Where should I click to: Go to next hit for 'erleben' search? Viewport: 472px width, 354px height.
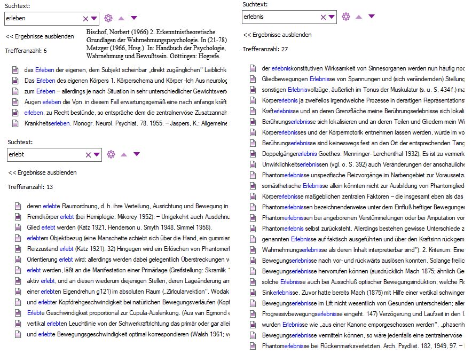(x=134, y=18)
